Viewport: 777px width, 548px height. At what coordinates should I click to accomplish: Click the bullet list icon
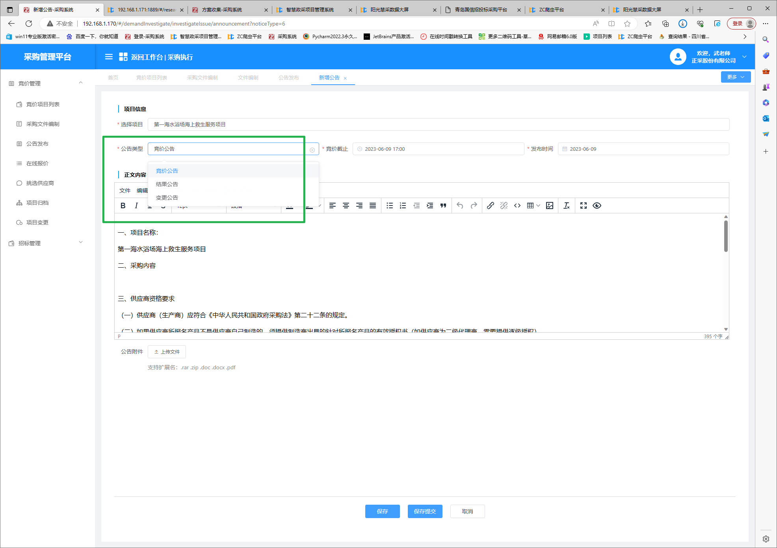390,205
